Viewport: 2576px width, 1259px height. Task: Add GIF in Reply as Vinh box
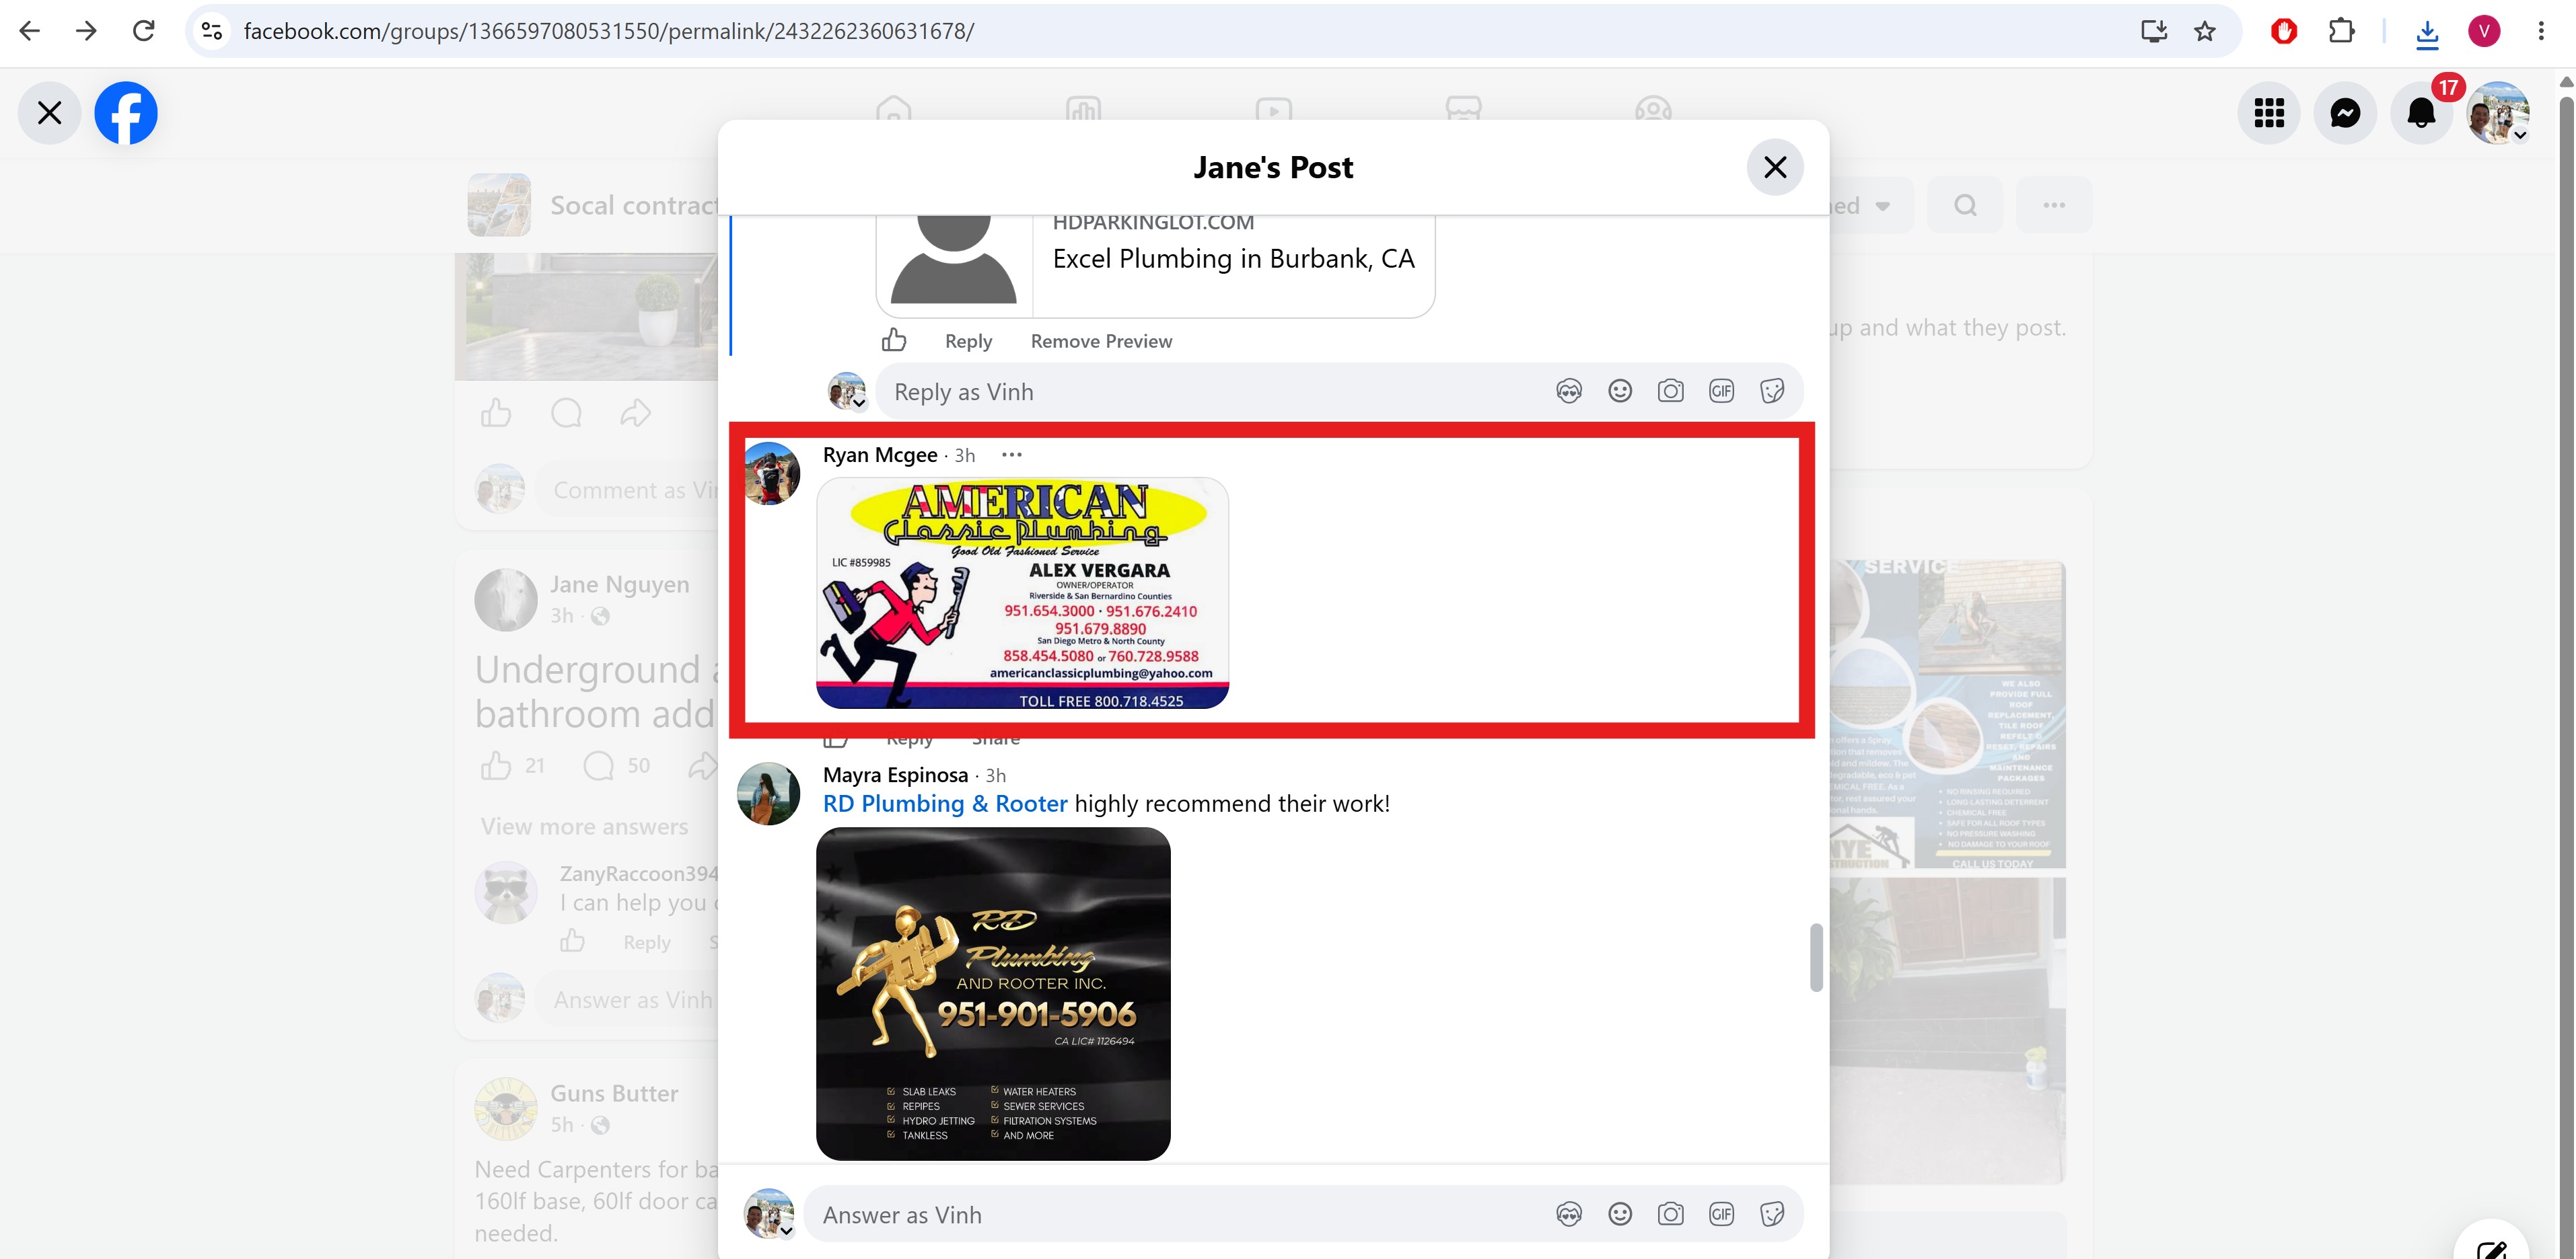point(1721,391)
